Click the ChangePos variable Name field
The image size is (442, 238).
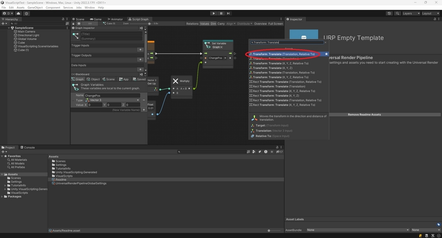(x=112, y=96)
